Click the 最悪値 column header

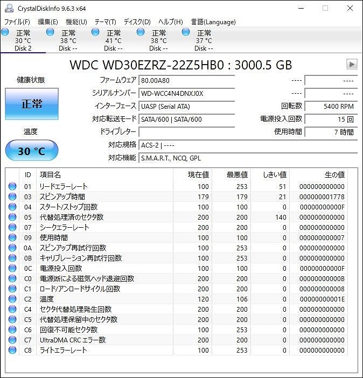231,175
